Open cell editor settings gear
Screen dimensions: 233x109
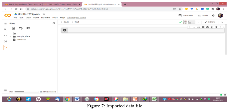207,27
